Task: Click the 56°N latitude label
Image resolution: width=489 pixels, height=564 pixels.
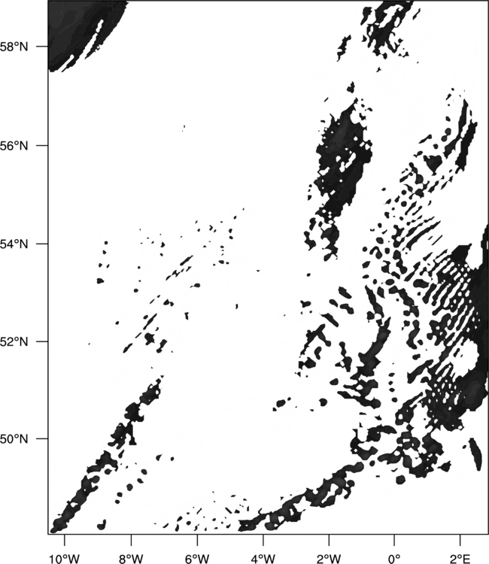Action: point(14,146)
